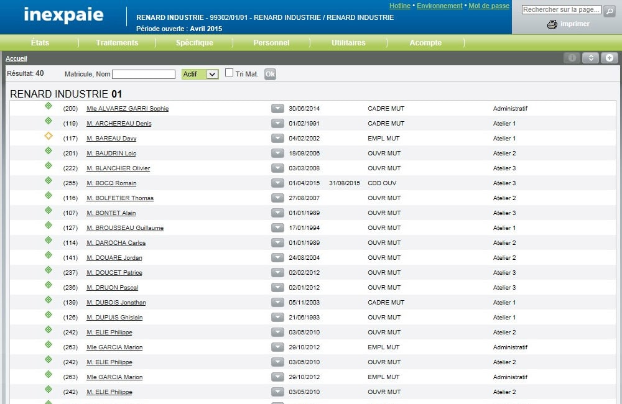Click status diamond for DUPUIS Ghislain
622x404 pixels.
(x=49, y=315)
